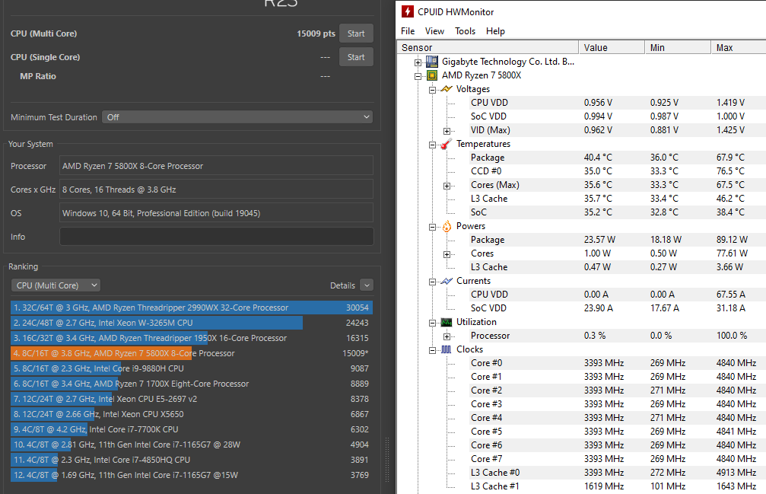Click the Utilization monitor icon
The image size is (766, 494).
[x=447, y=322]
